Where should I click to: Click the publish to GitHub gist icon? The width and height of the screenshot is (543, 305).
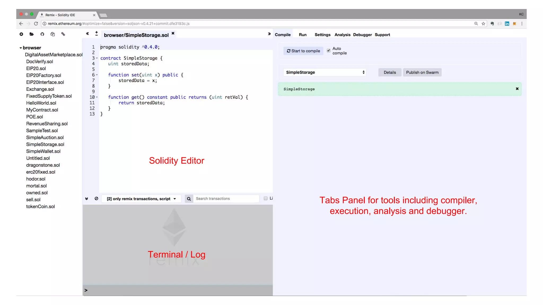click(42, 34)
